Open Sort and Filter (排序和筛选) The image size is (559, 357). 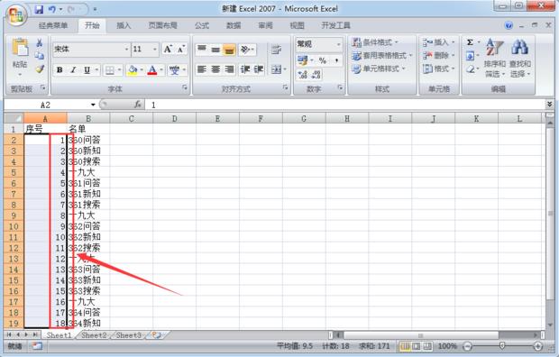coord(494,57)
